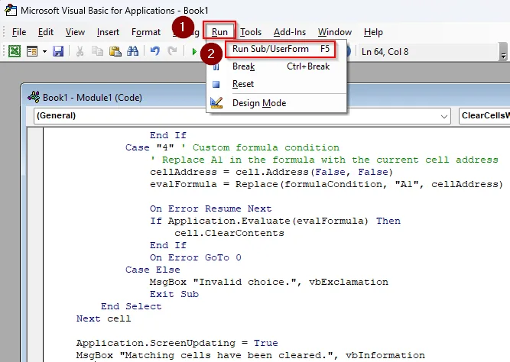Click the Insert UserForm toolbar icon
Image resolution: width=510 pixels, height=362 pixels.
click(32, 51)
